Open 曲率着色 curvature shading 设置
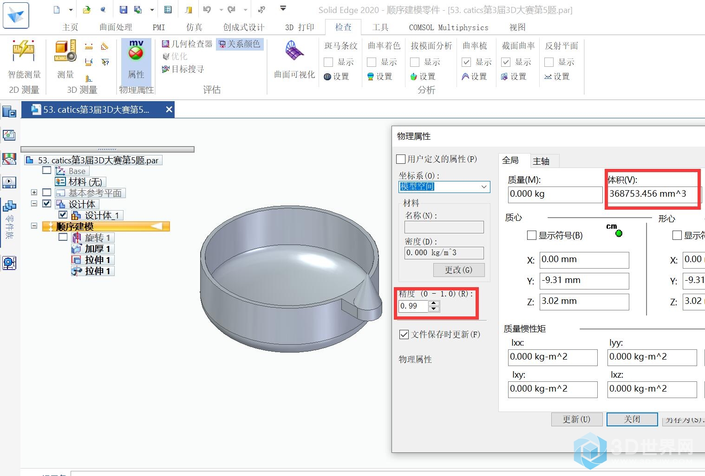The width and height of the screenshot is (705, 476). click(379, 77)
